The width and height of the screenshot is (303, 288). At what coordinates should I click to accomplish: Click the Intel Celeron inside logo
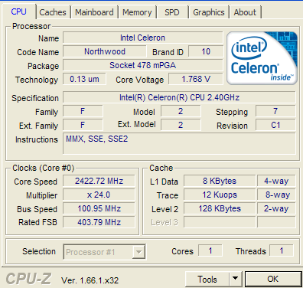[x=262, y=58]
